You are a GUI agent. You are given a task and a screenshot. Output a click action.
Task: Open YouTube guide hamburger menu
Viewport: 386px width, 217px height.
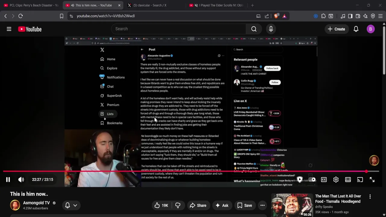pos(9,29)
